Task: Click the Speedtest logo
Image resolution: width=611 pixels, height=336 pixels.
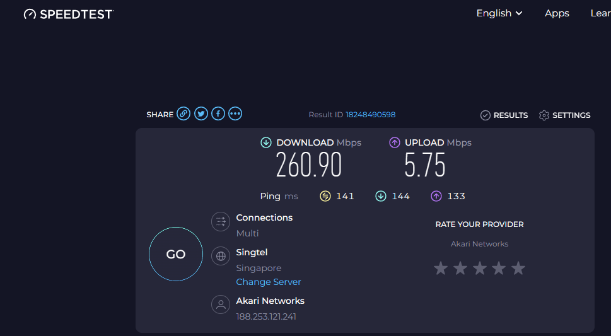Action: click(69, 14)
